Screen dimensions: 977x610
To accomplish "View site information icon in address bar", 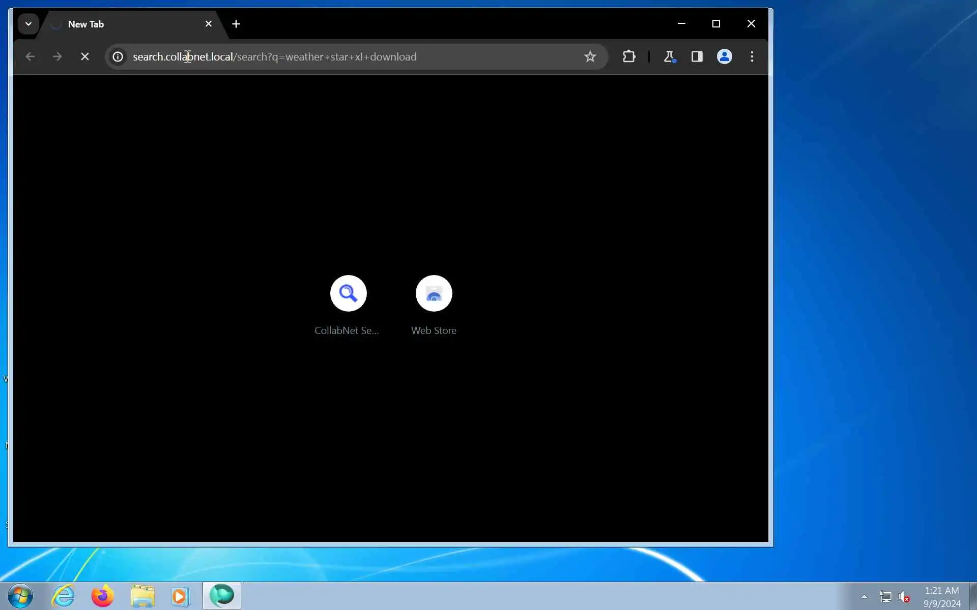I will point(118,57).
